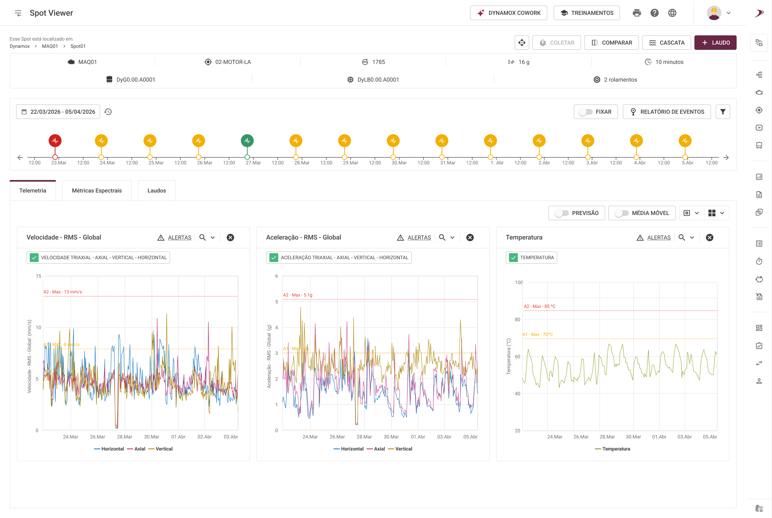Click the sidebar document icon
The width and height of the screenshot is (772, 518).
[759, 195]
